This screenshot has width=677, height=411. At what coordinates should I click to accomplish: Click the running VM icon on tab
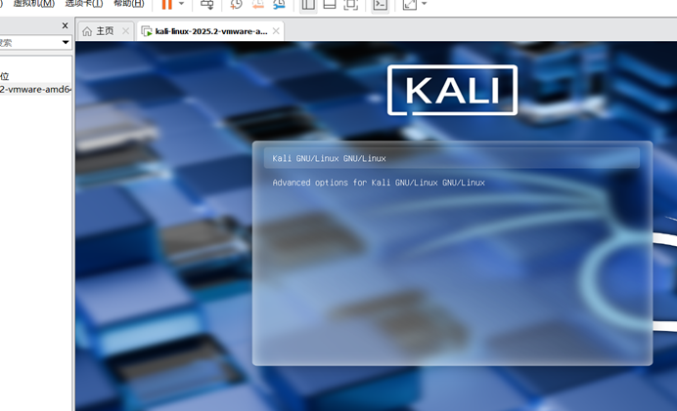point(147,31)
